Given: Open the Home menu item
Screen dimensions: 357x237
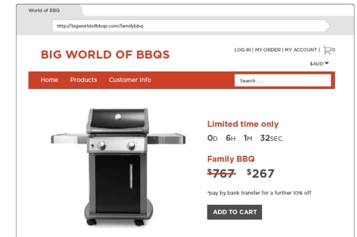Looking at the screenshot, I should click(49, 80).
